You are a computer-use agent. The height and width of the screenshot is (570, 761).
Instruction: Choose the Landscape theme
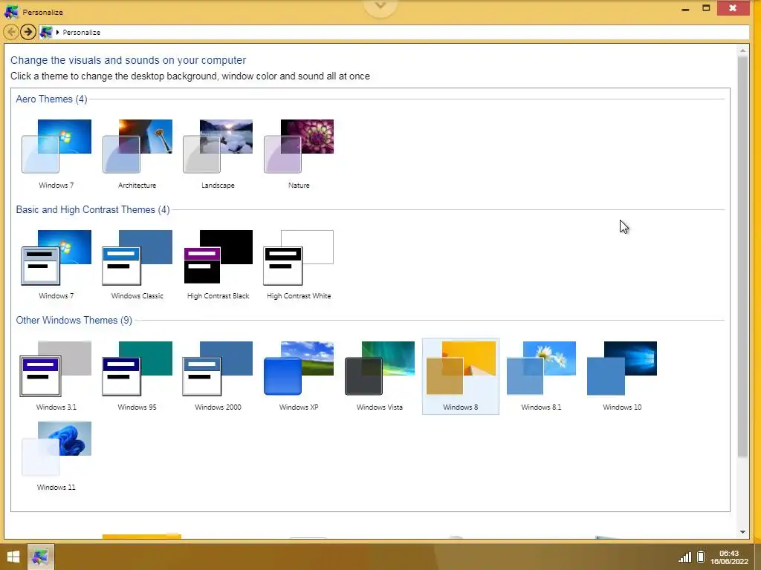218,154
